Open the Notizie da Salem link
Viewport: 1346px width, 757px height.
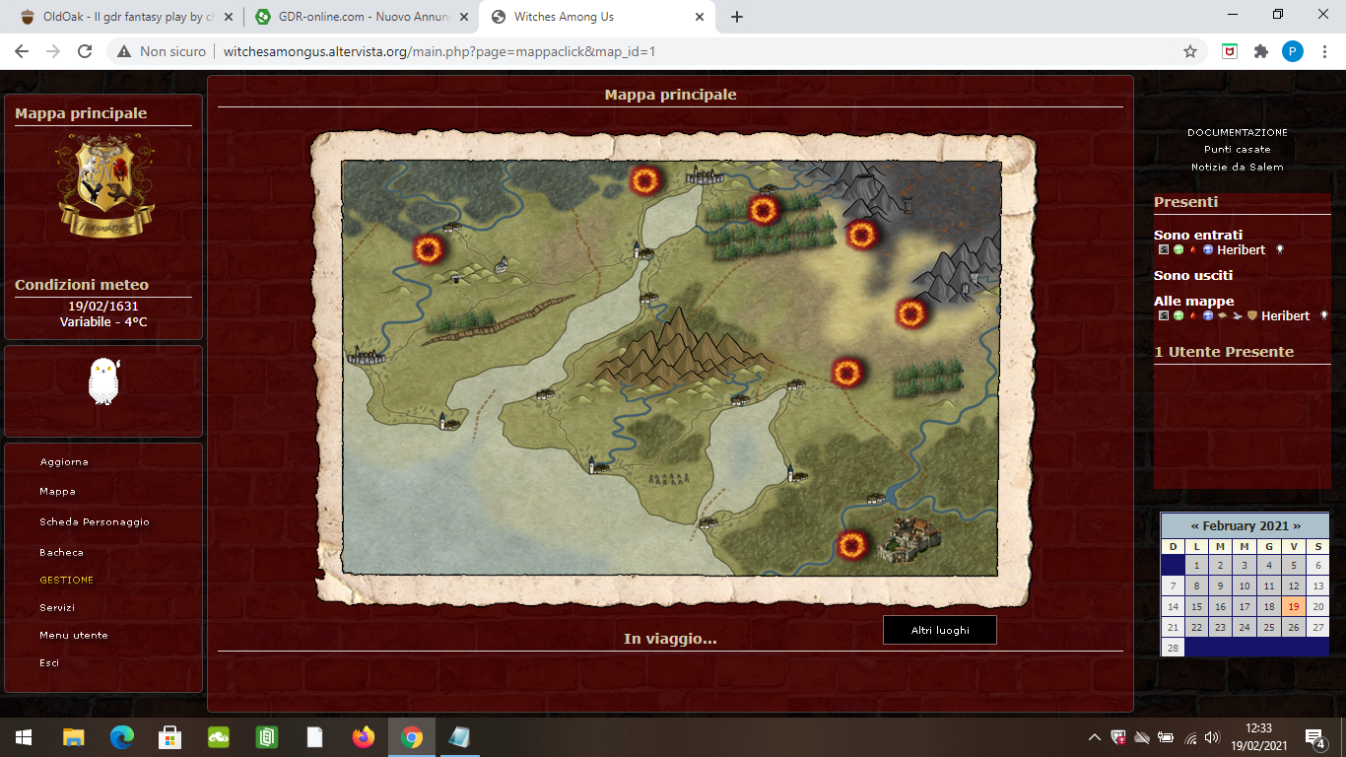pos(1238,168)
